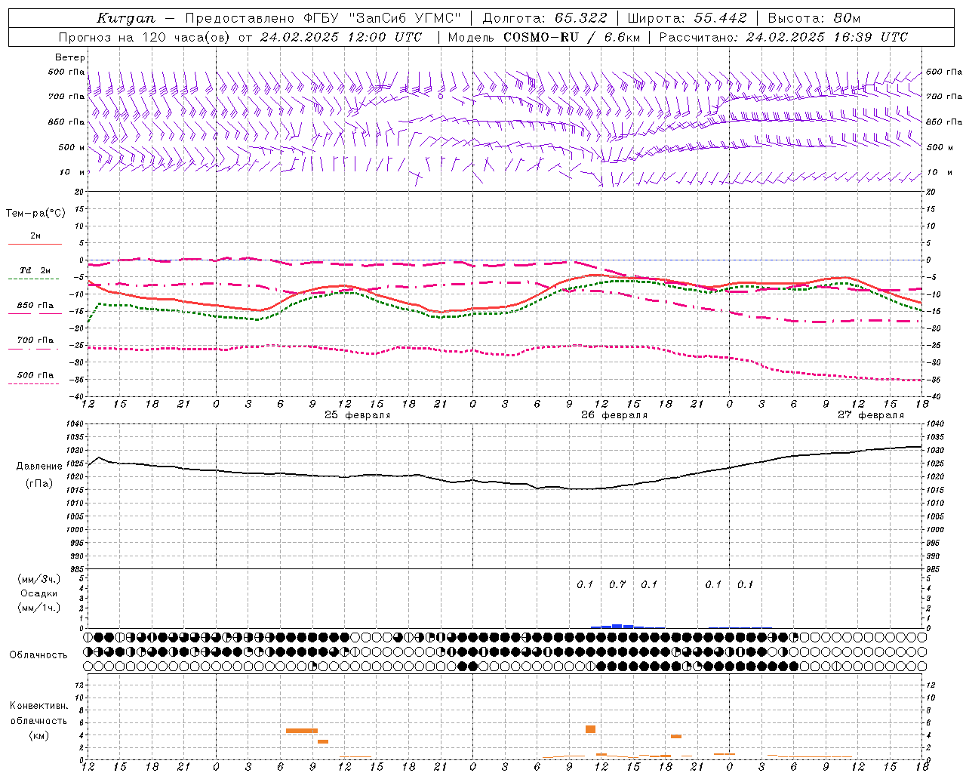Screen dimensions: 966x773
Task: Select the Широта: 55.442 header value
Action: tap(688, 18)
